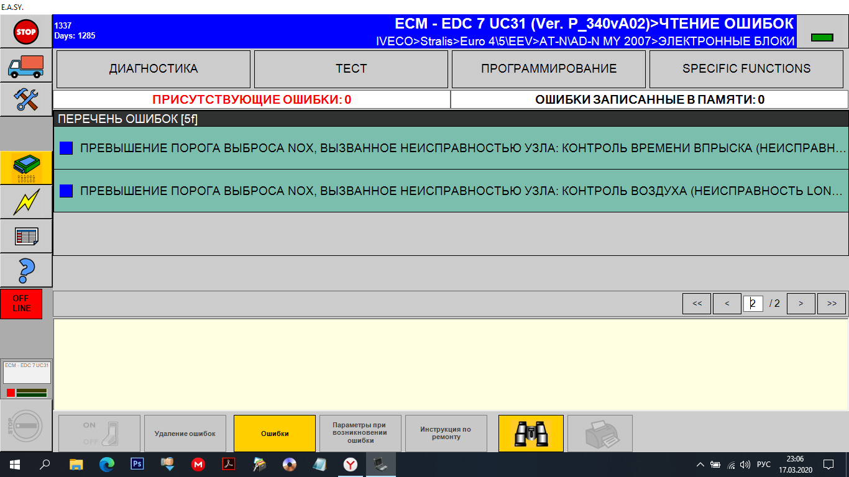Screen dimensions: 849x477
Task: Open the truck vehicle selection icon
Action: (26, 66)
